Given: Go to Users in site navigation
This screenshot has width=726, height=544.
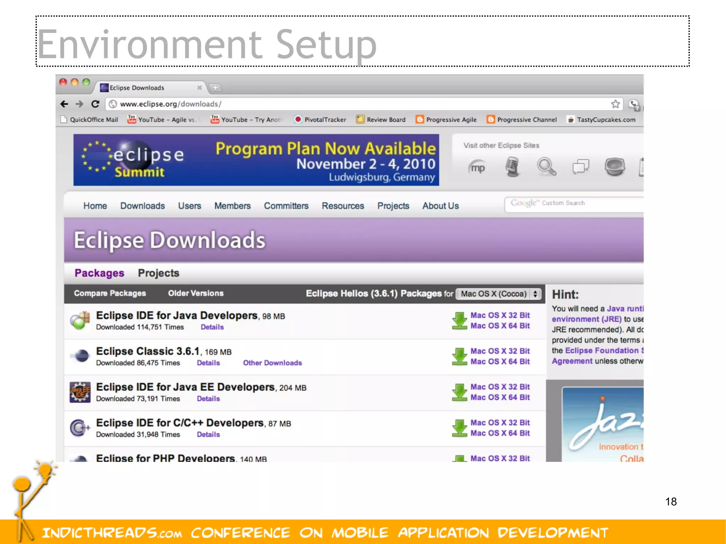Looking at the screenshot, I should (x=190, y=206).
